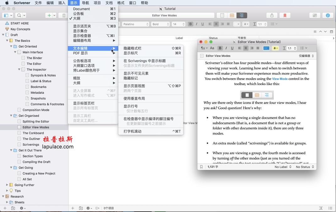Click the Document view mode icon in main toolbar
The width and height of the screenshot is (336, 212).
[222, 15]
